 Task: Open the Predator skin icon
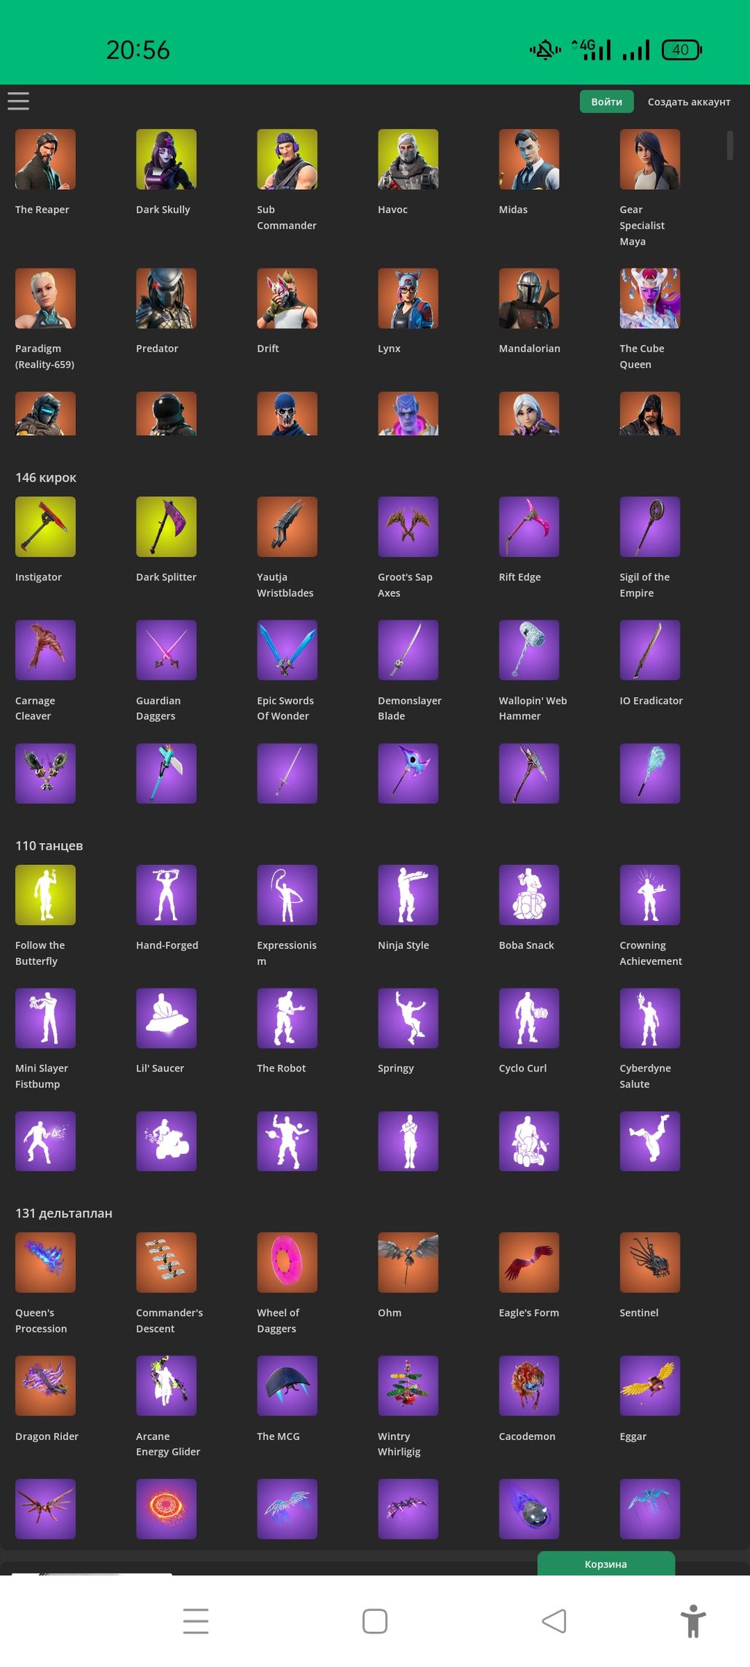coord(166,298)
